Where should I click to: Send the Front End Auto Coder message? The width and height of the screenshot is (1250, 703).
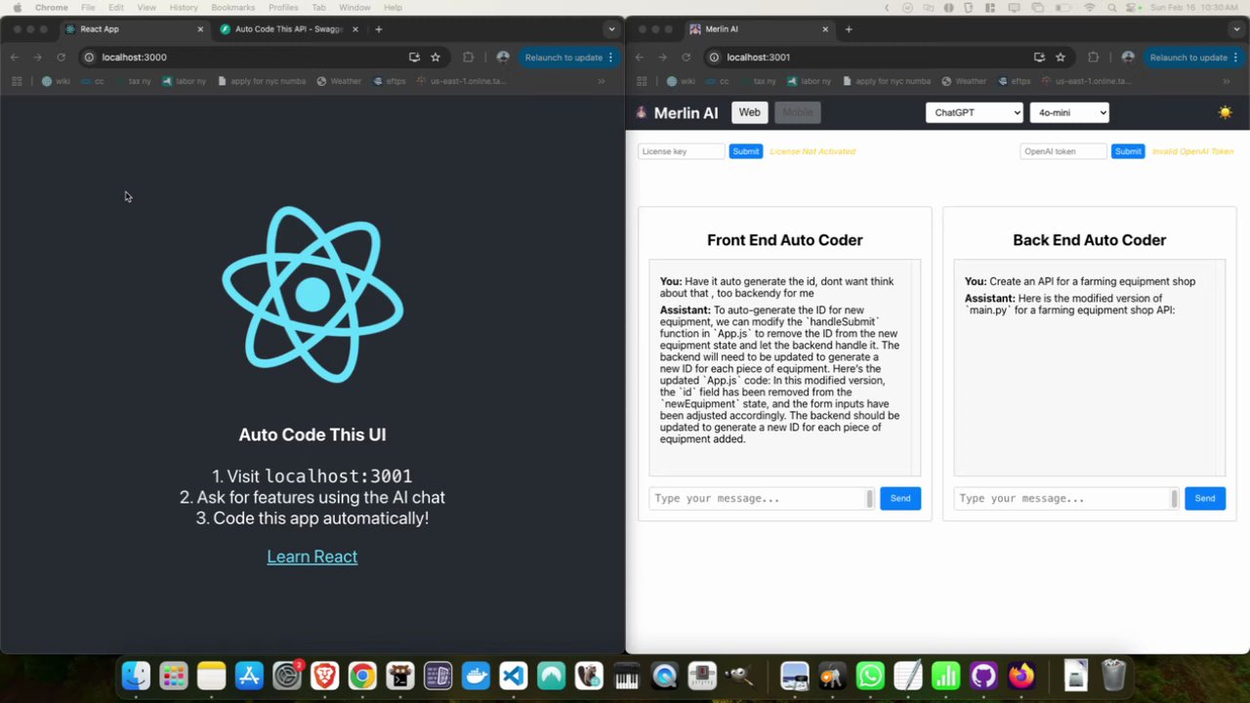point(900,498)
